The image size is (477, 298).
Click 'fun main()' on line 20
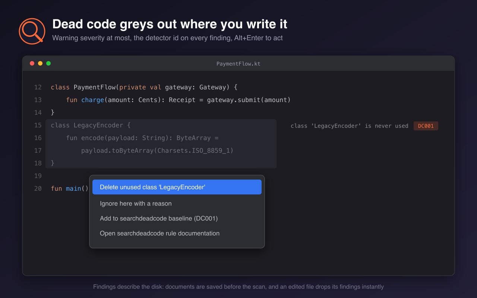tap(70, 188)
